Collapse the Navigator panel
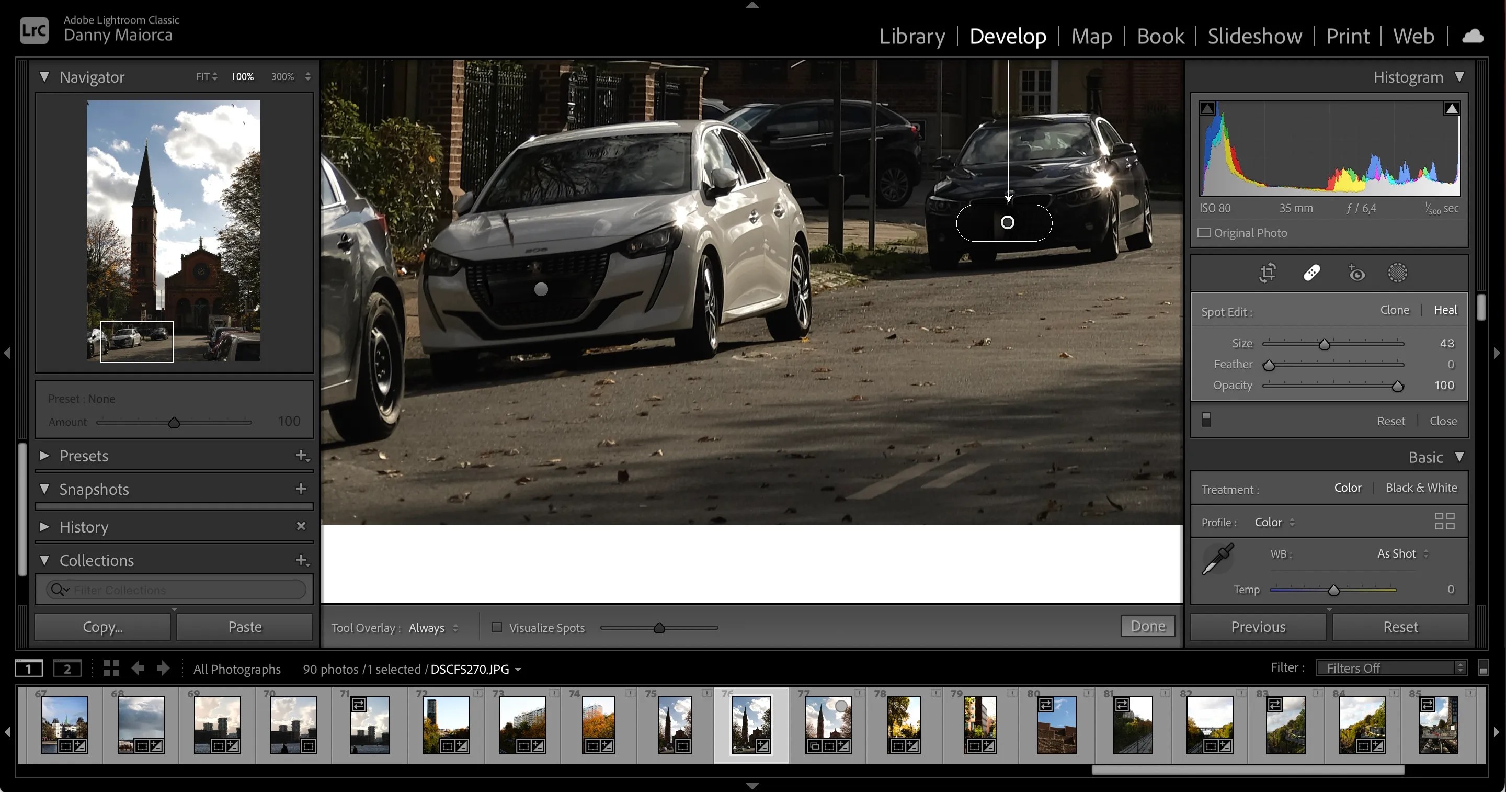This screenshot has height=792, width=1506. [44, 76]
